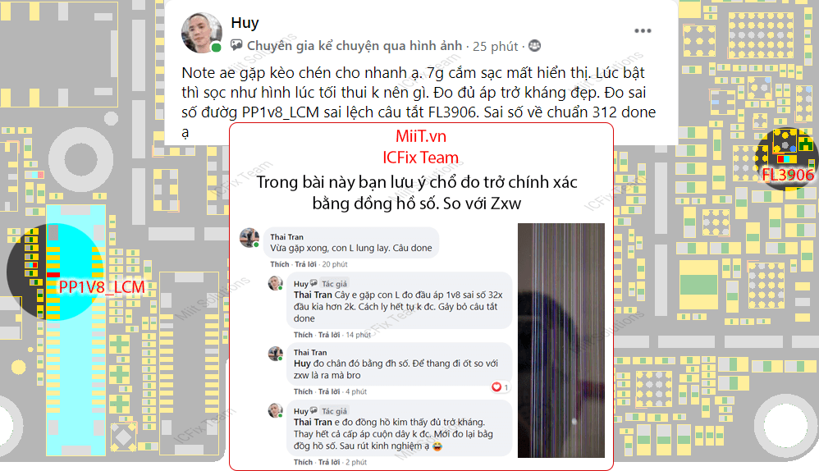Open the three-dot post options menu
This screenshot has width=819, height=471.
643,31
